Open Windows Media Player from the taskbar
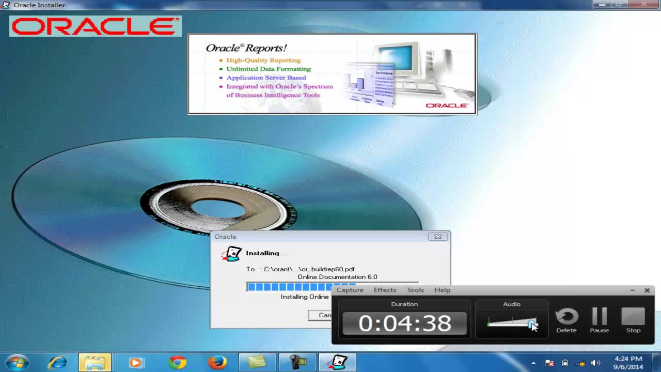The width and height of the screenshot is (661, 372). tap(136, 363)
